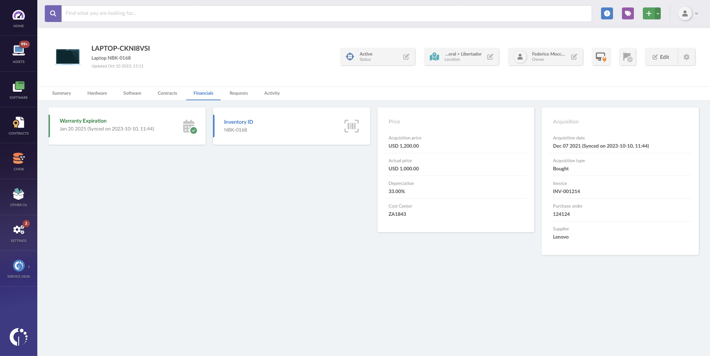Expand the green create-new dropdown arrow
The height and width of the screenshot is (356, 710).
pos(657,13)
